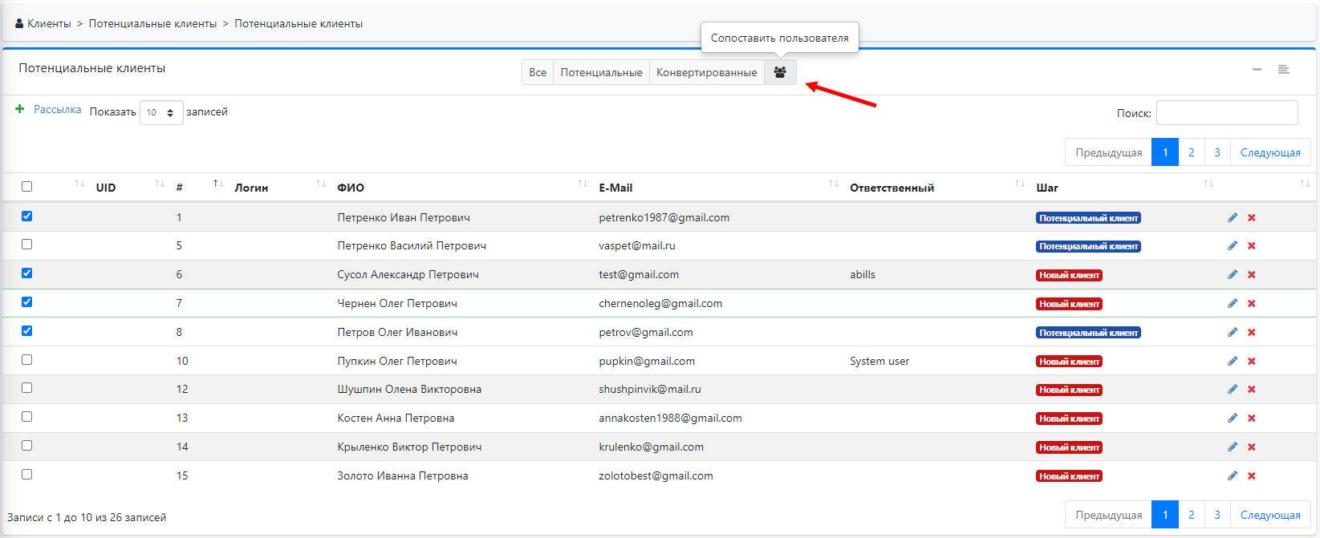Go to Следующая page at top
1320x538 pixels.
click(1269, 152)
